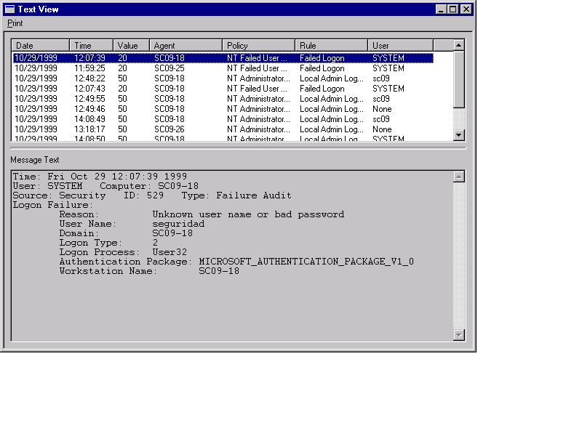Click the Policy column header
This screenshot has width=582, height=436.
tap(258, 46)
